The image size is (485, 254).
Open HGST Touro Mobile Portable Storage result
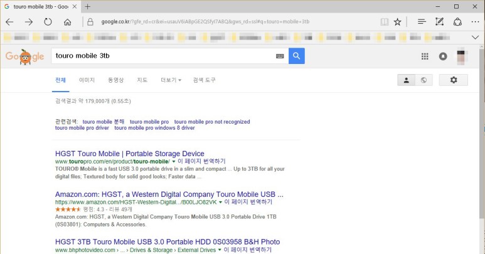tap(130, 154)
